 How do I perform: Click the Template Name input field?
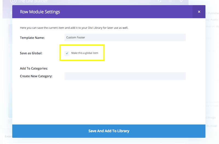pos(125,38)
